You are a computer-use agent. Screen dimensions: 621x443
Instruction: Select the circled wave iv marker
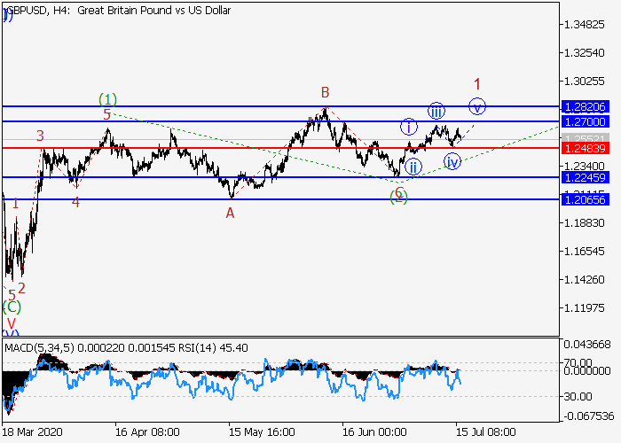tap(452, 161)
